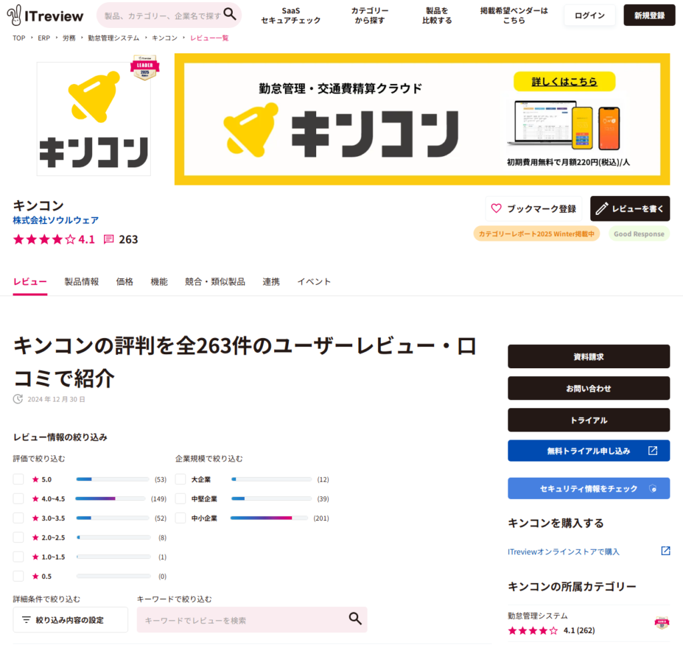Click the 資料請求 button
683x645 pixels.
tap(588, 357)
